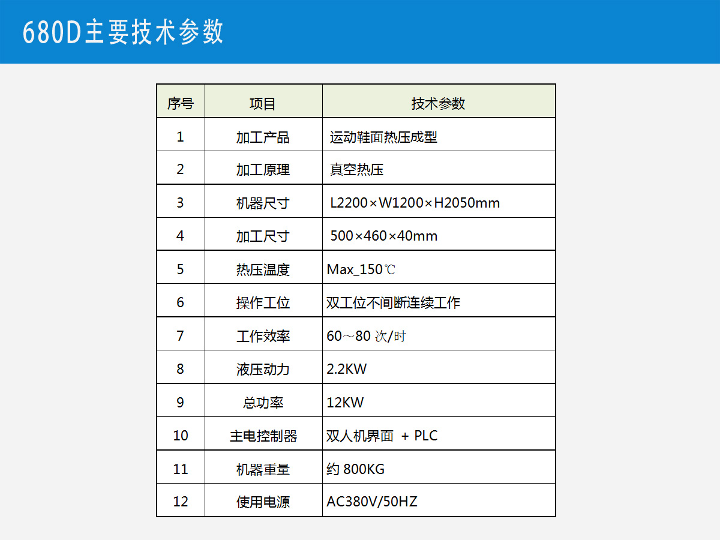Click the 技术参数 column header
720x540 pixels.
pos(438,104)
